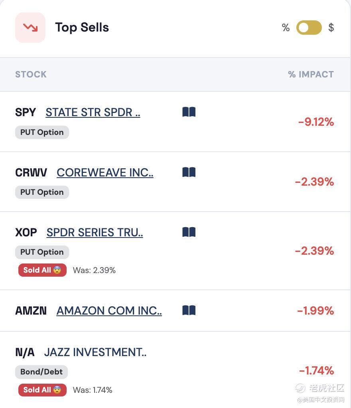Sort by the STOCK column header
351x408 pixels.
click(31, 74)
